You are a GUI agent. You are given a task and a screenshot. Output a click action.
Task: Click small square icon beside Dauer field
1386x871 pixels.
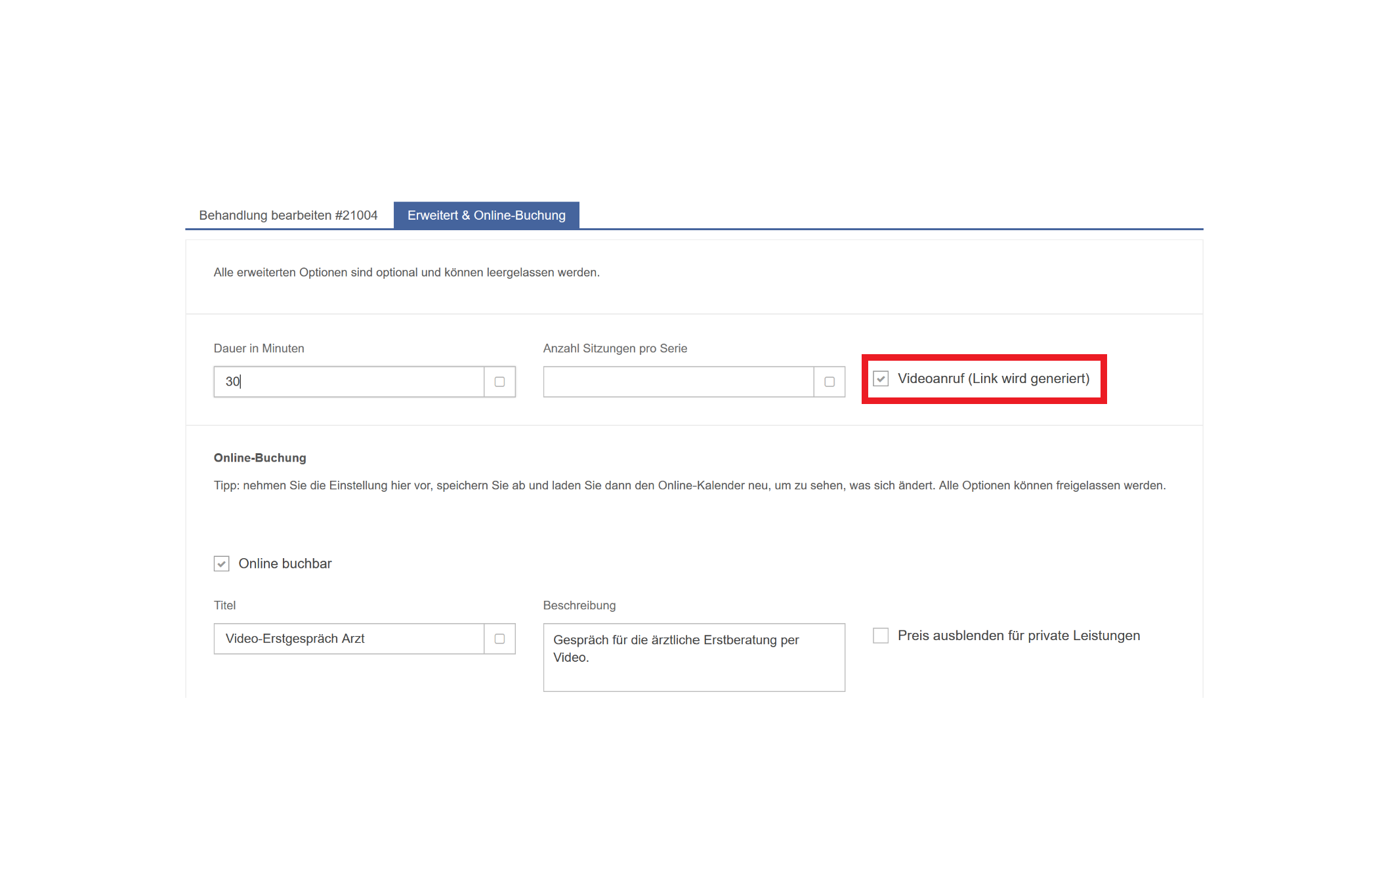click(499, 382)
